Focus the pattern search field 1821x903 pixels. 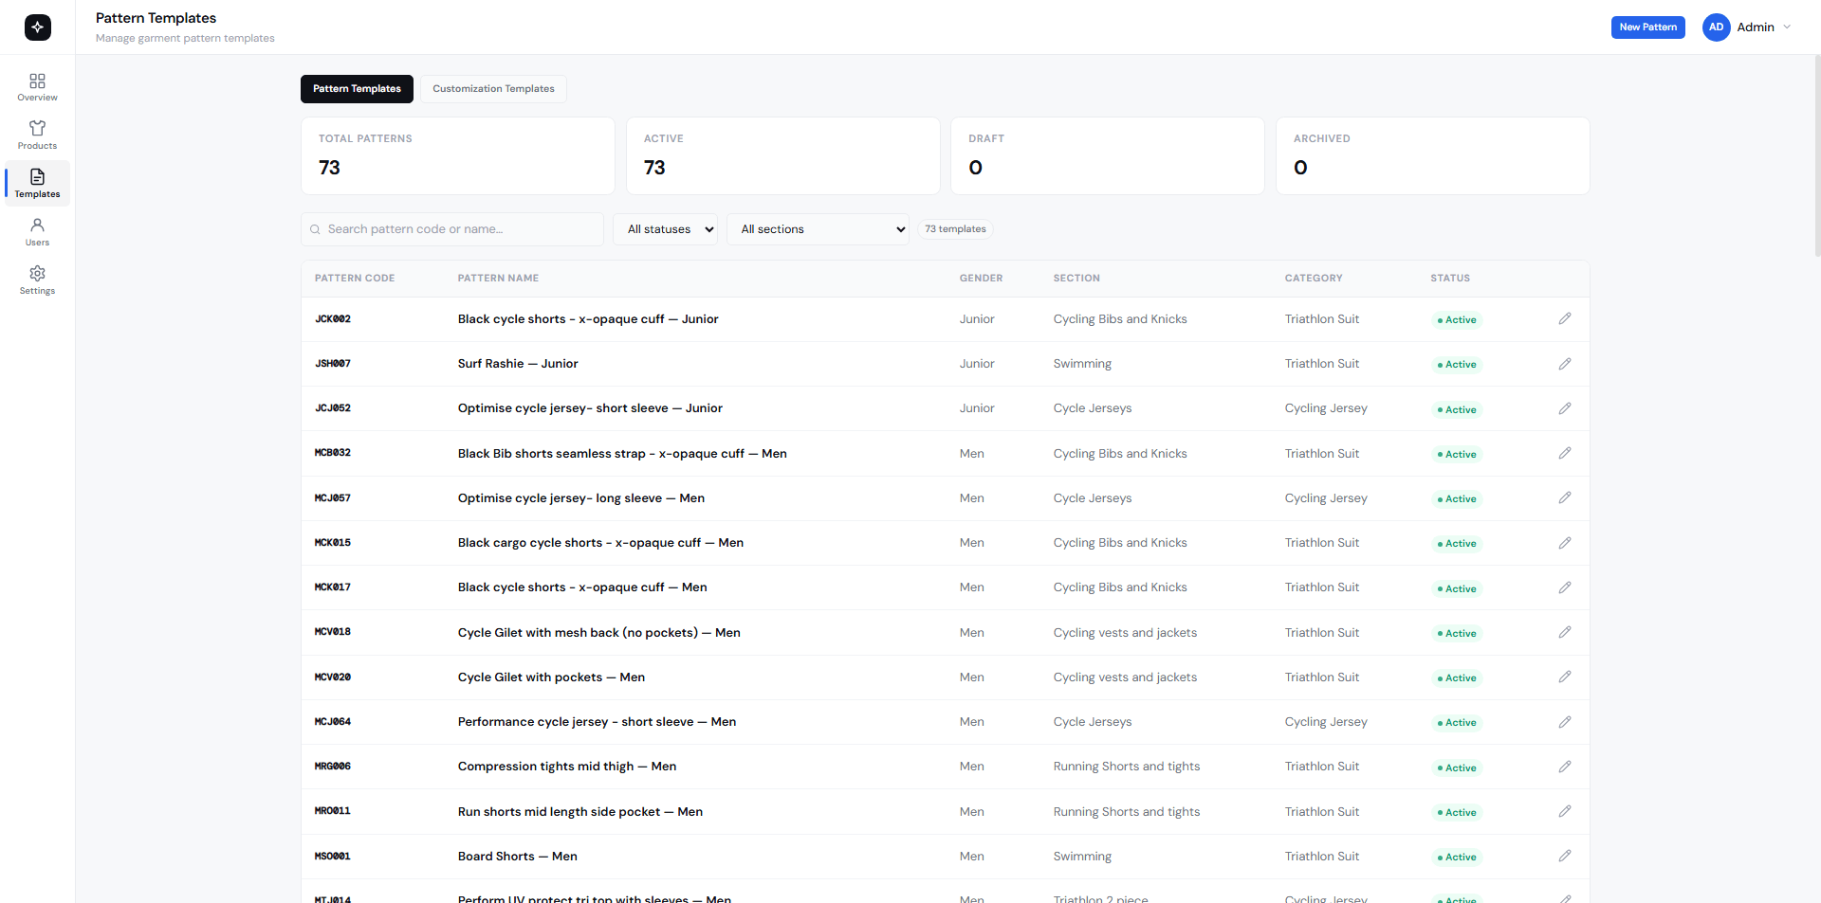click(452, 229)
